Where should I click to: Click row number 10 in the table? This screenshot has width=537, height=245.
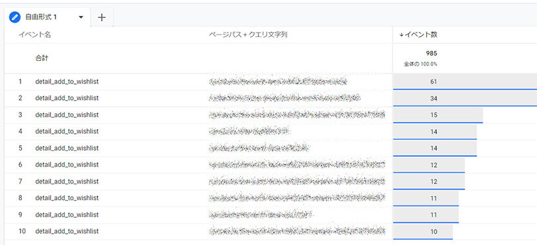point(23,231)
